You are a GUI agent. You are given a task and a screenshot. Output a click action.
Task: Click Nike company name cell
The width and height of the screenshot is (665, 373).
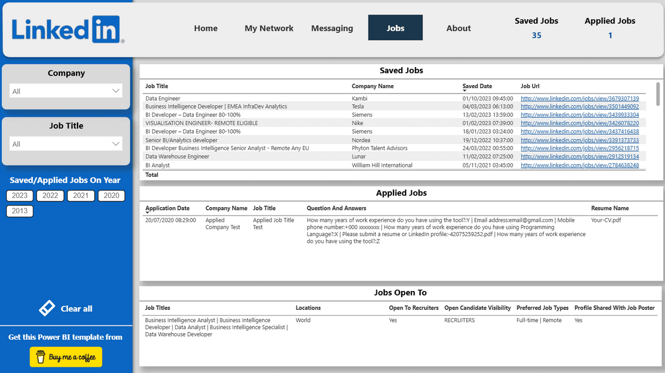(357, 123)
